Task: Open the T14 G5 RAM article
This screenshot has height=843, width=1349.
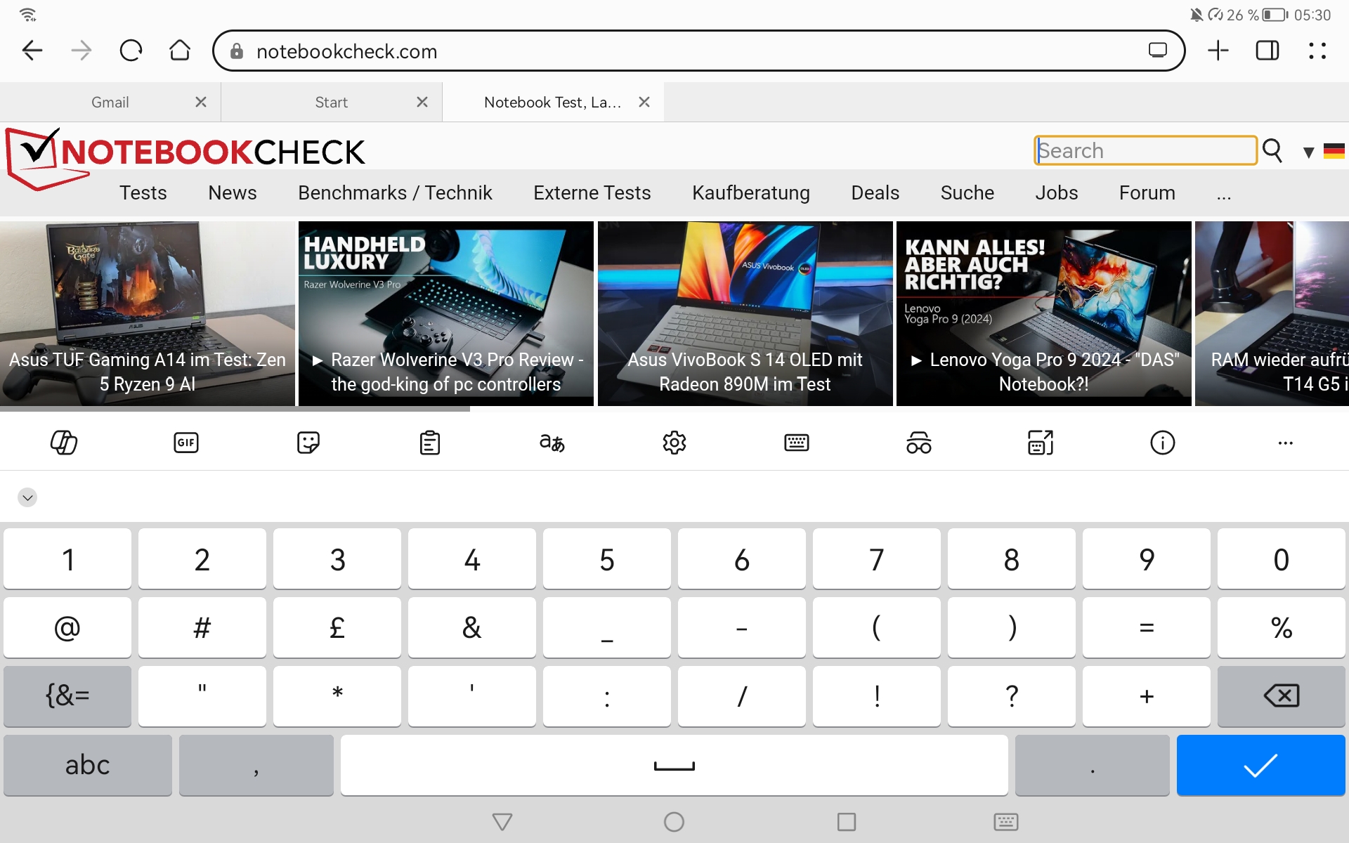Action: point(1272,313)
